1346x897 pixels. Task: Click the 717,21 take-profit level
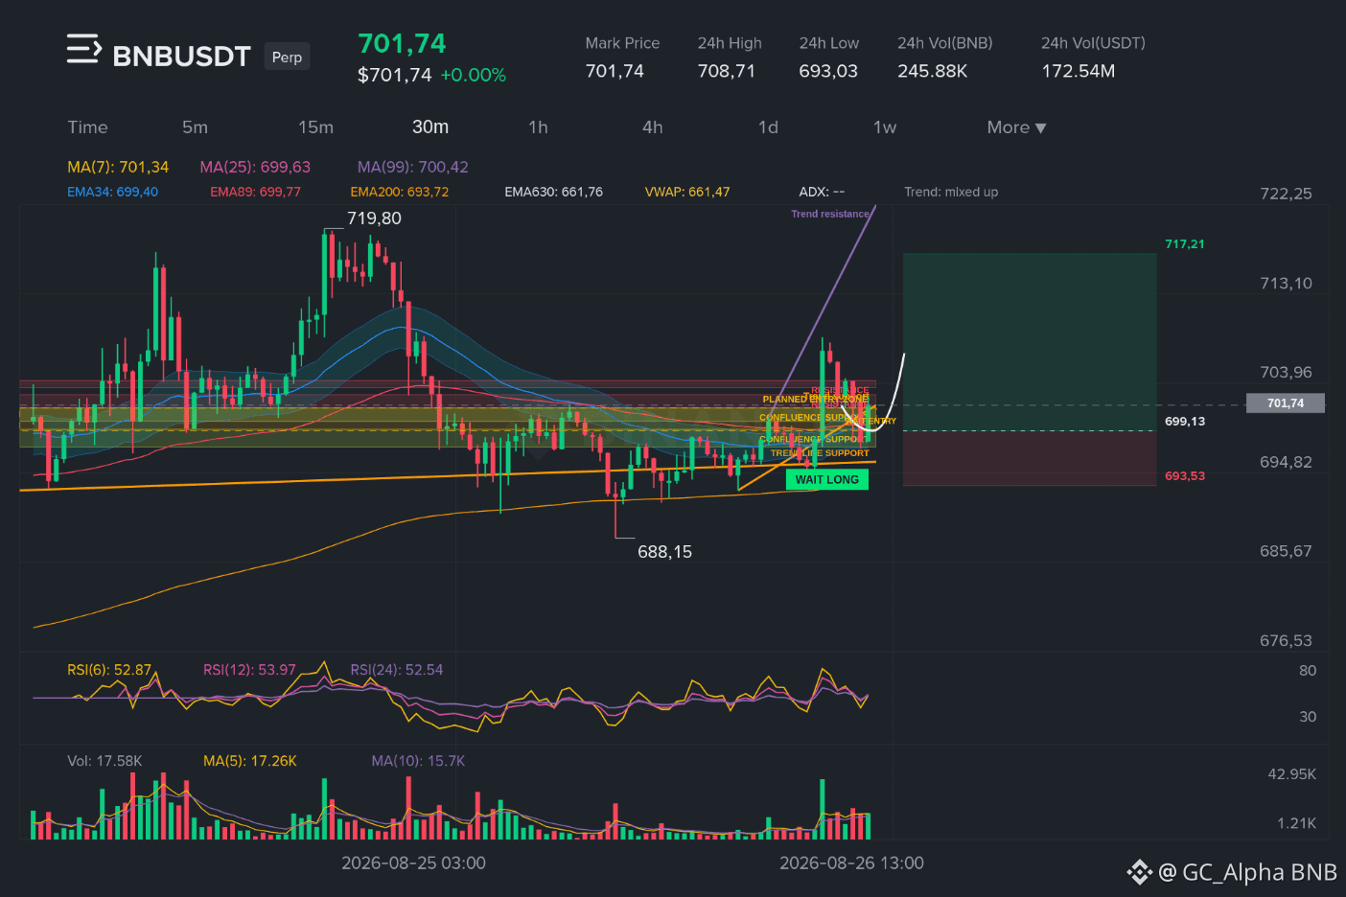tap(1185, 244)
